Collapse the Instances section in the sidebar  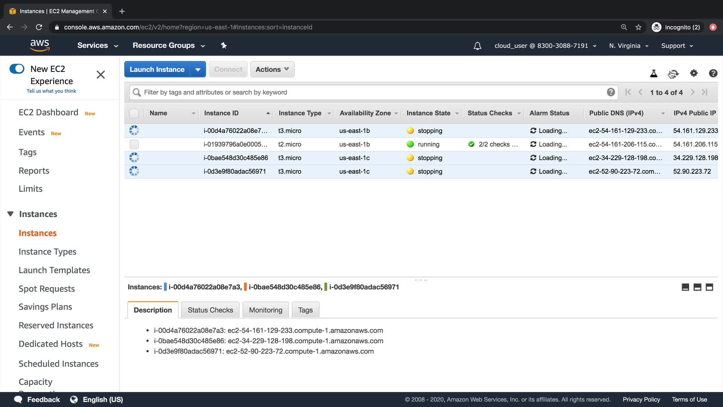tap(11, 214)
